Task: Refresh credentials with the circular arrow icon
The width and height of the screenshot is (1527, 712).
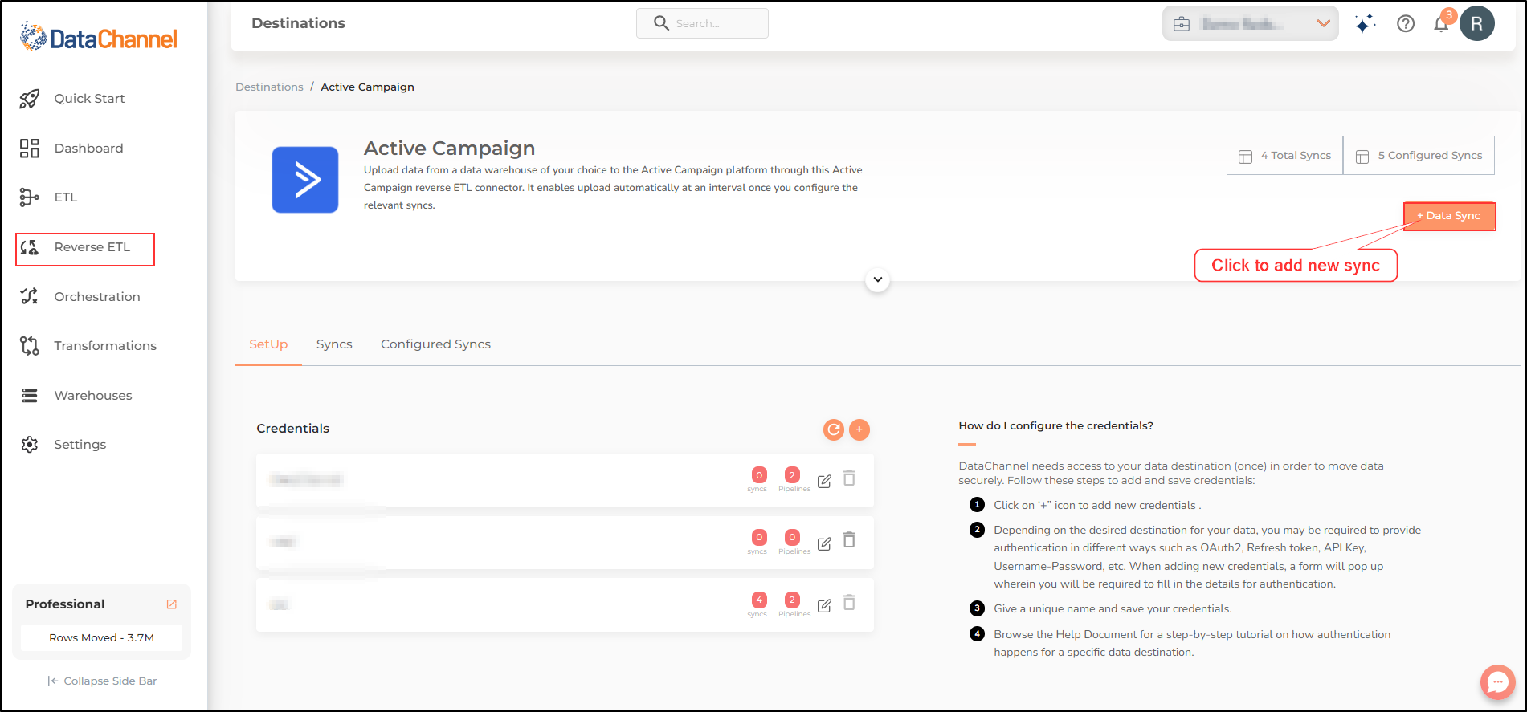Action: [834, 429]
